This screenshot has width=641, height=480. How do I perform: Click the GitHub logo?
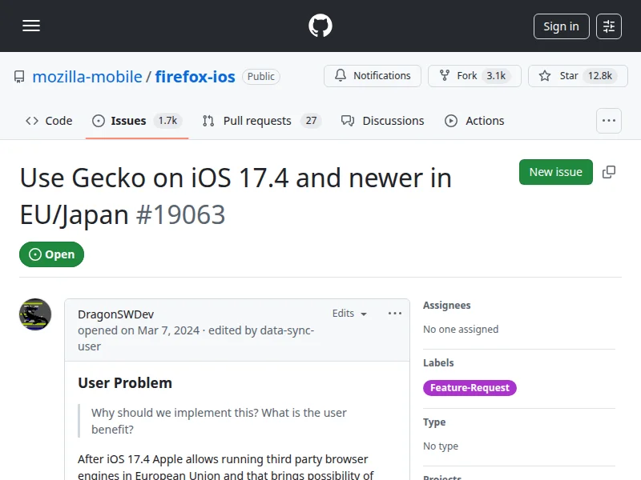point(320,26)
